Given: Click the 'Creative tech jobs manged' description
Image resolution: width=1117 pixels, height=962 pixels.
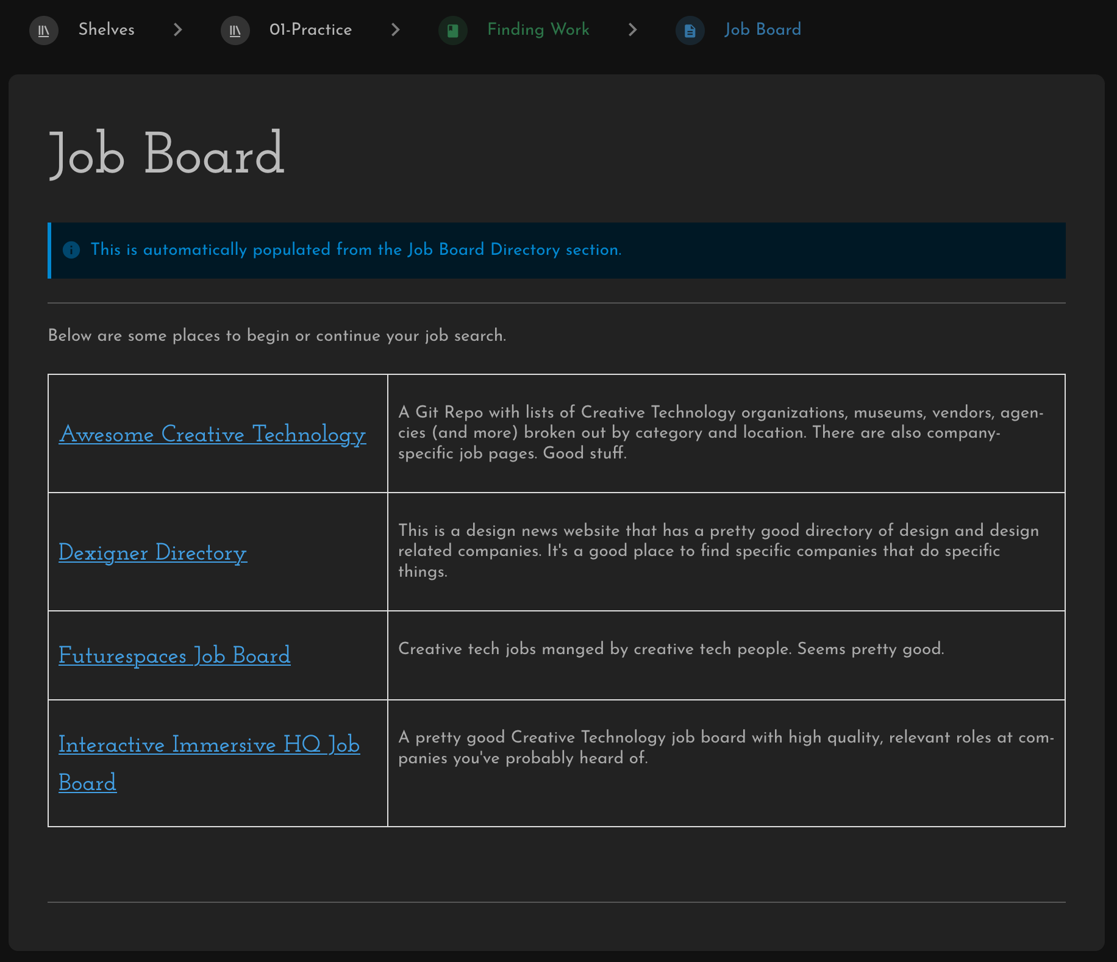Looking at the screenshot, I should tap(671, 649).
